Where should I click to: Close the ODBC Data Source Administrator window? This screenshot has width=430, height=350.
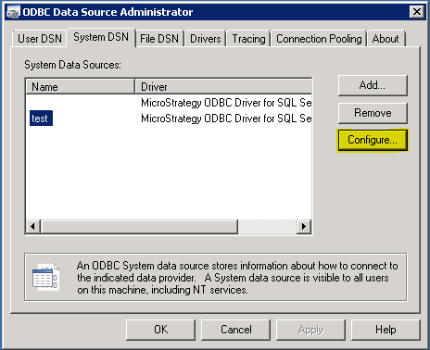coord(417,12)
